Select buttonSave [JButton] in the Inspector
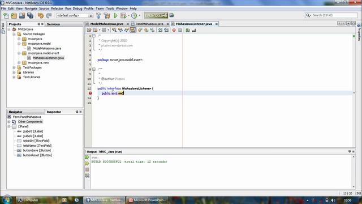Screen dimensions: 362x204 point(37,150)
